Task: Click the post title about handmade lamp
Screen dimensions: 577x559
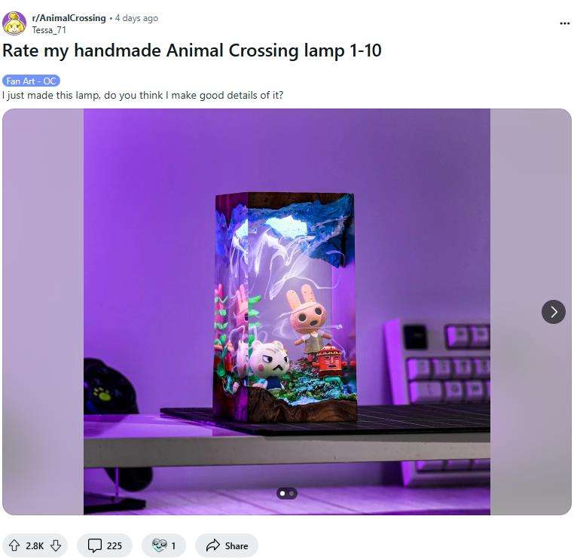Action: tap(192, 50)
